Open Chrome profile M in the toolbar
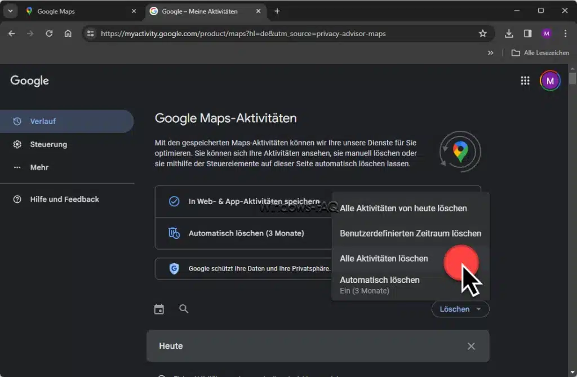577x377 pixels. point(547,33)
